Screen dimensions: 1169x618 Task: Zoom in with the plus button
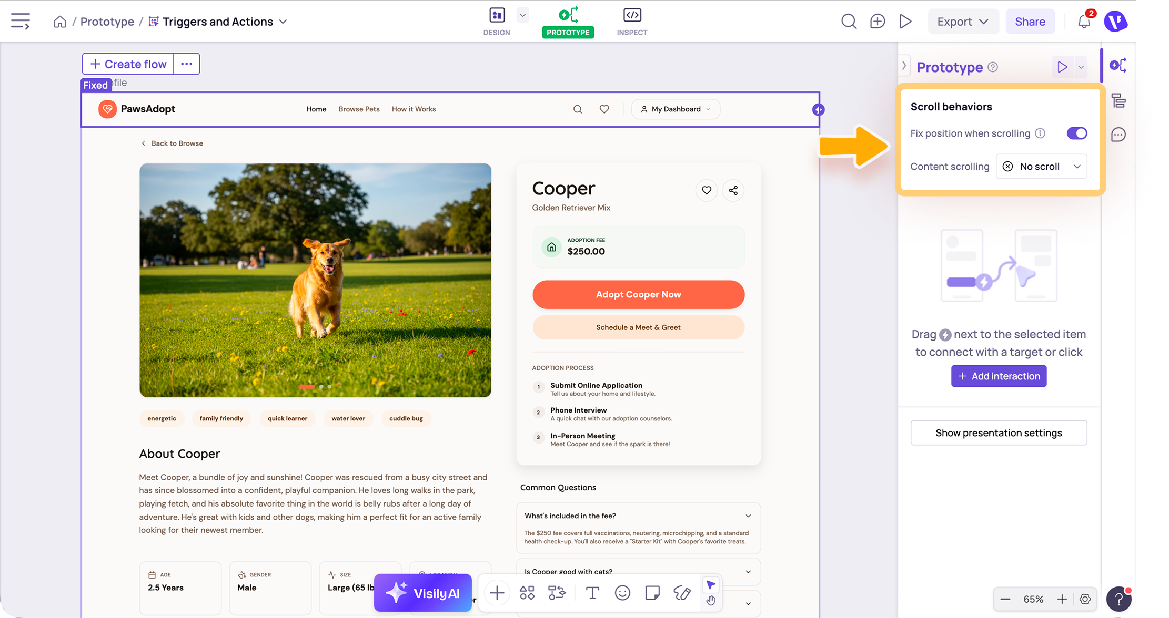(1062, 599)
